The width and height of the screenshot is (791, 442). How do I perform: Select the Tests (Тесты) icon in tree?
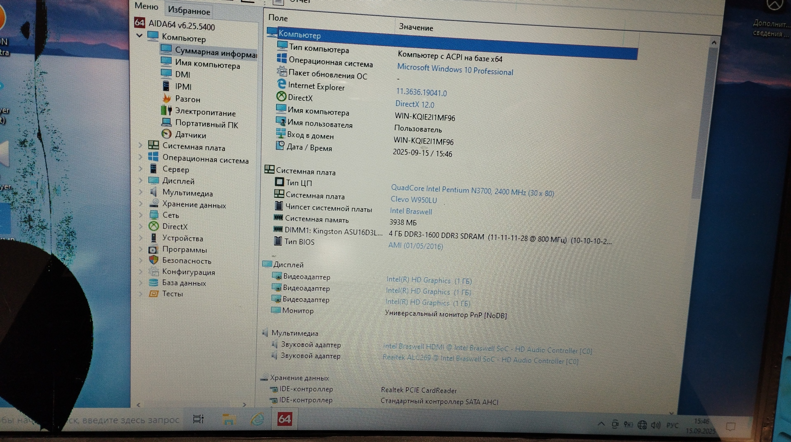pos(153,294)
